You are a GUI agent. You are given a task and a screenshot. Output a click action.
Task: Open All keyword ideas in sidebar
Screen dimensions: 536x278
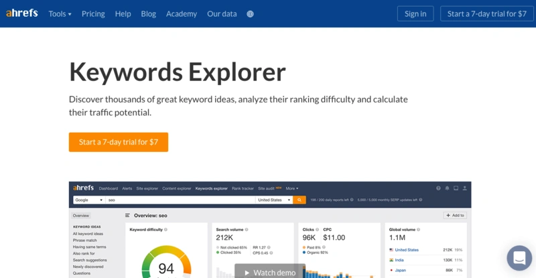88,234
